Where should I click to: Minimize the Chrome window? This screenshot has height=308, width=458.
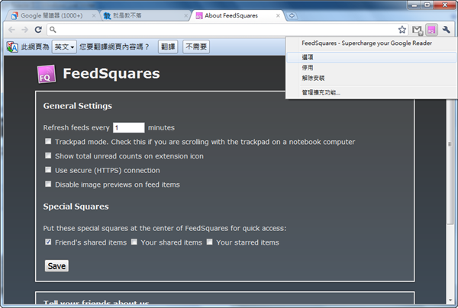(414, 5)
